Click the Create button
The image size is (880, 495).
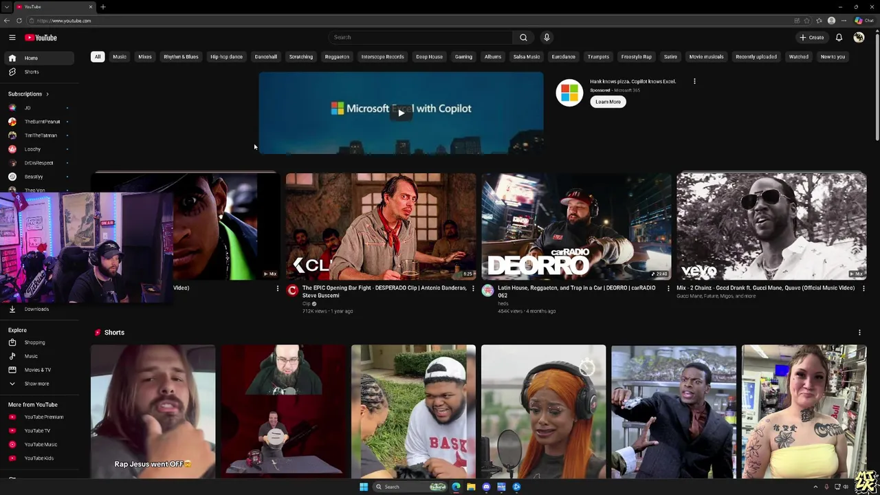(812, 37)
